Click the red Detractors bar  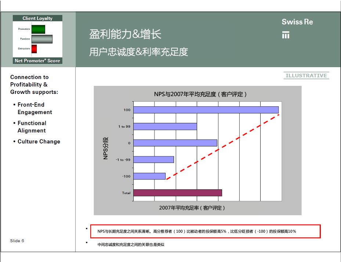click(34, 49)
